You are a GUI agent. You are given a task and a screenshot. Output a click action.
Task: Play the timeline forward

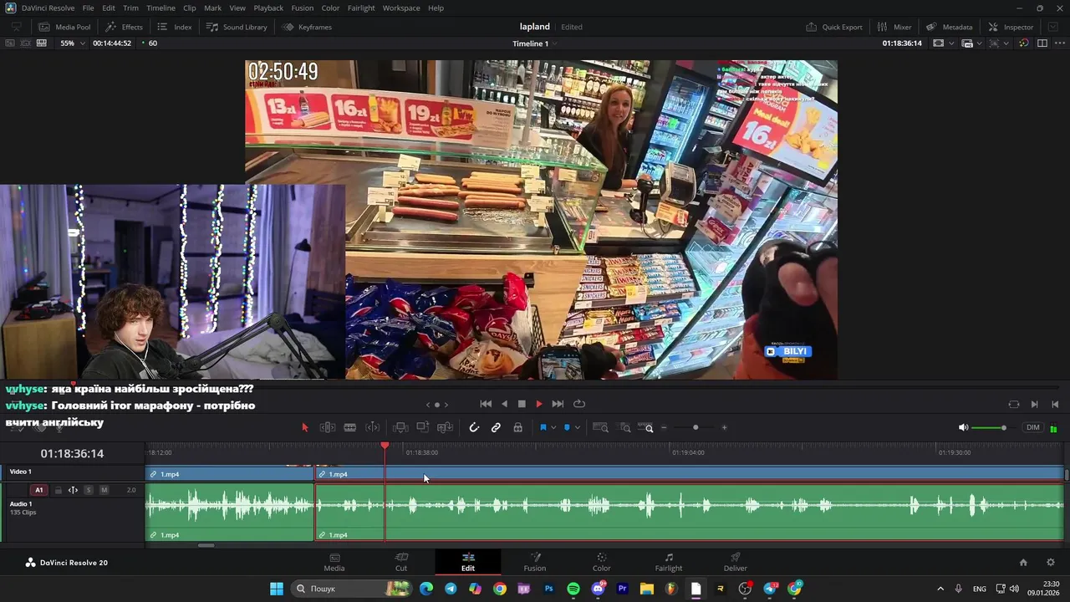pos(539,404)
